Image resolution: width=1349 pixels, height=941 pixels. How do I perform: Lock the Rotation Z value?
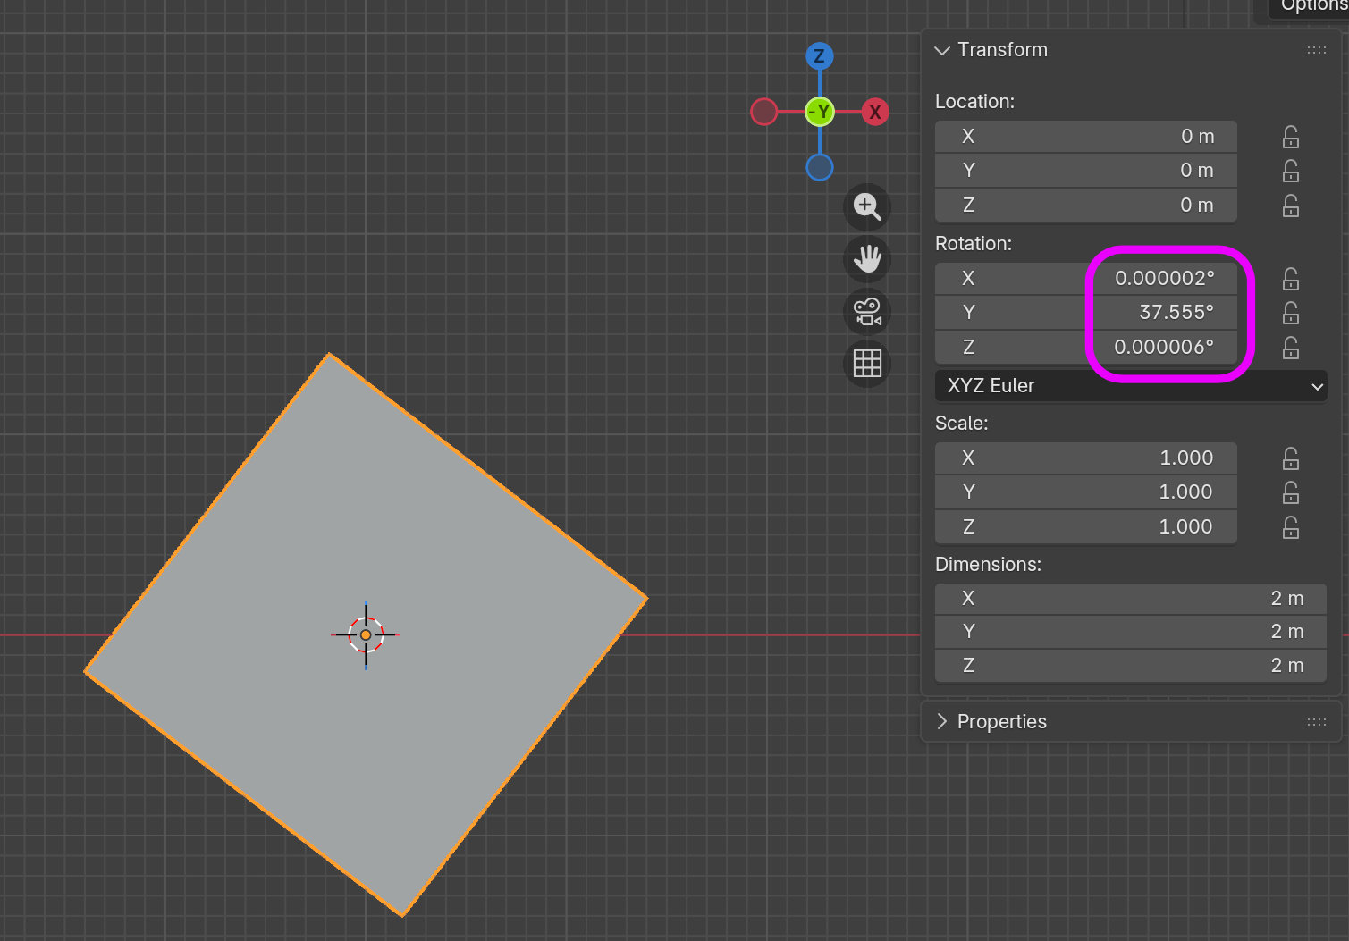point(1291,348)
